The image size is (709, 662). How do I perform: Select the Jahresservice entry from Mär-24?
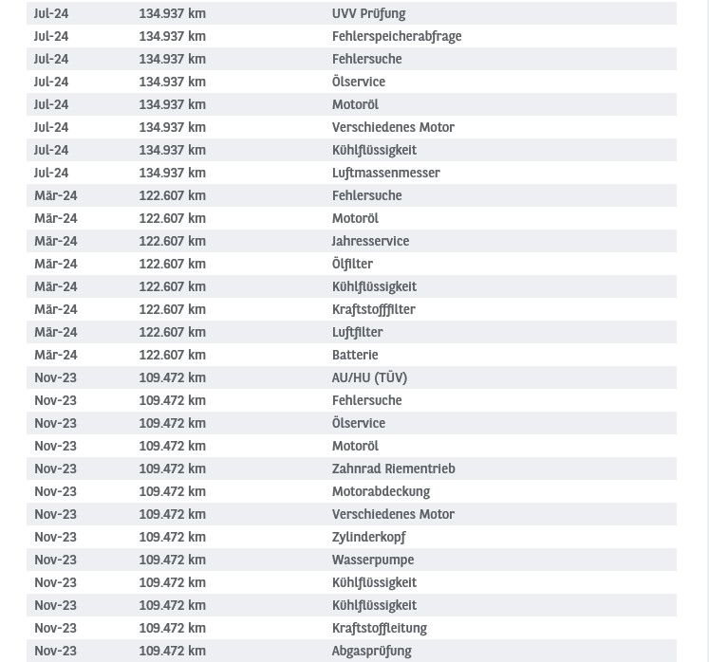(x=351, y=241)
